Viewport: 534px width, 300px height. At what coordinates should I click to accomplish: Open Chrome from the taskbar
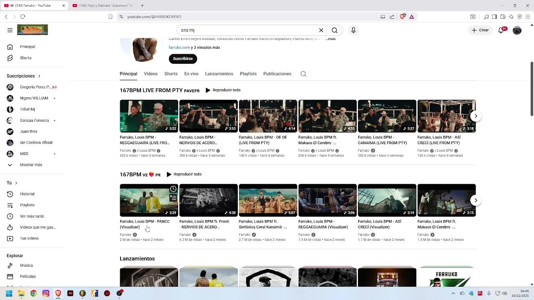coord(33,293)
